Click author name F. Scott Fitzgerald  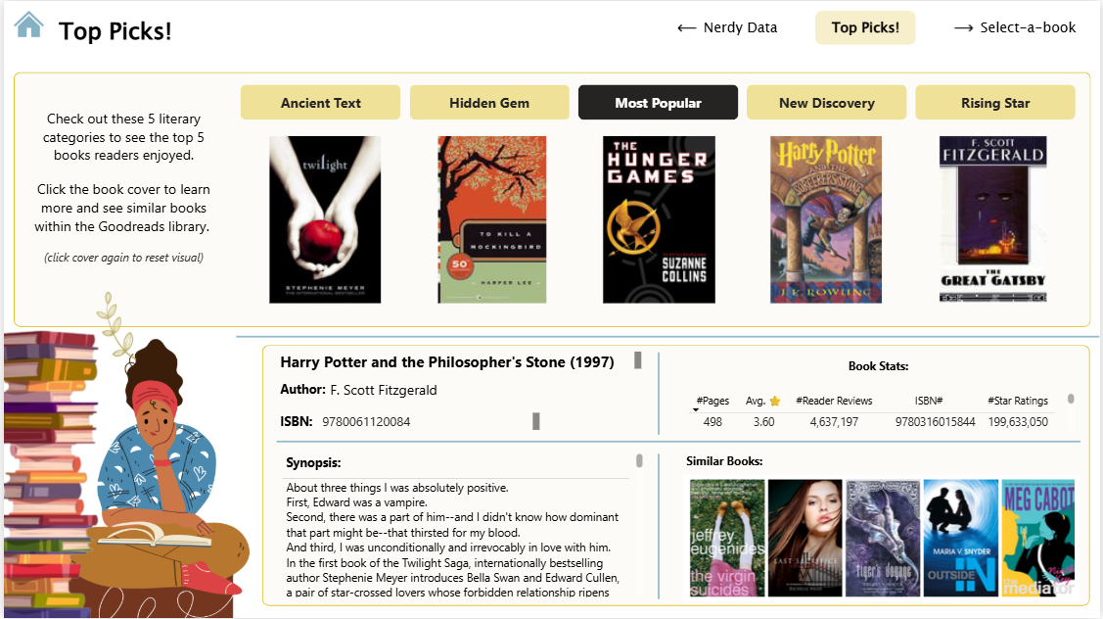(x=384, y=390)
